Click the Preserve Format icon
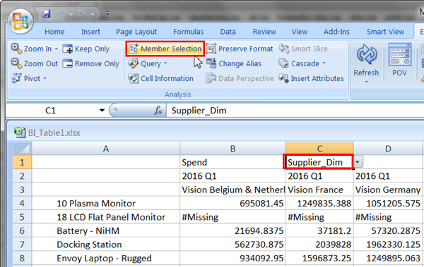This screenshot has width=424, height=267. pyautogui.click(x=211, y=49)
